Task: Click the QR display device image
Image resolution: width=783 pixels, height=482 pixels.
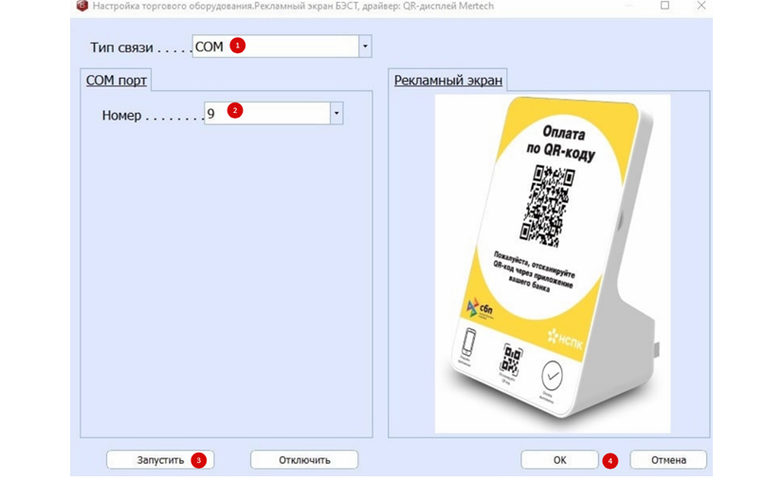Action: point(553,264)
